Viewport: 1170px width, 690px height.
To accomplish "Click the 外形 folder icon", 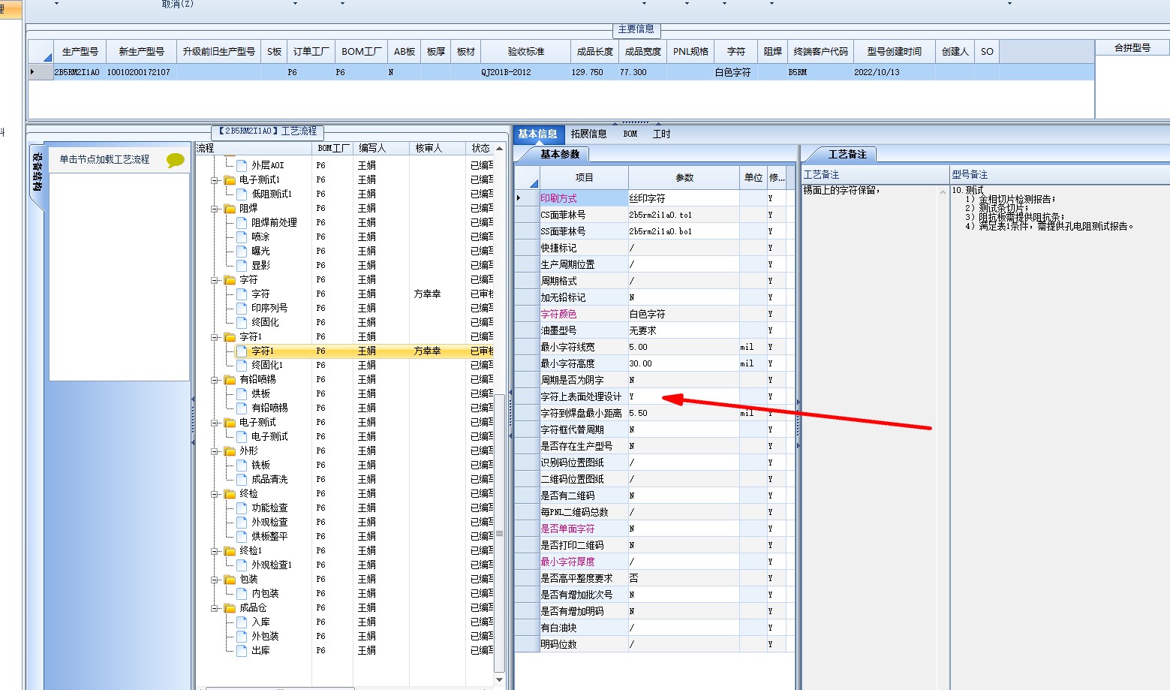I will pos(230,450).
